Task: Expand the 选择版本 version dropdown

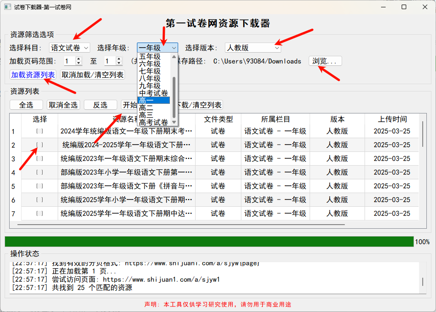Action: click(253, 48)
